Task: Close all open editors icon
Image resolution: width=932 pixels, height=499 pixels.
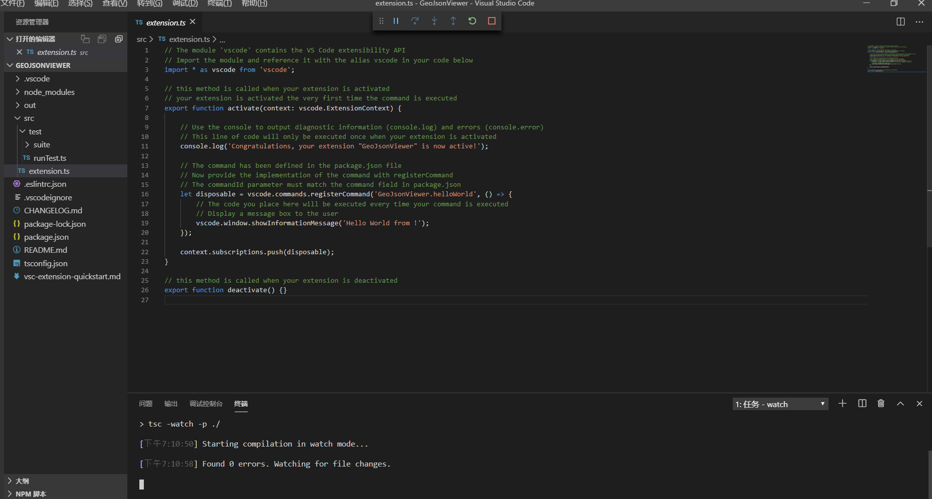Action: pos(118,39)
